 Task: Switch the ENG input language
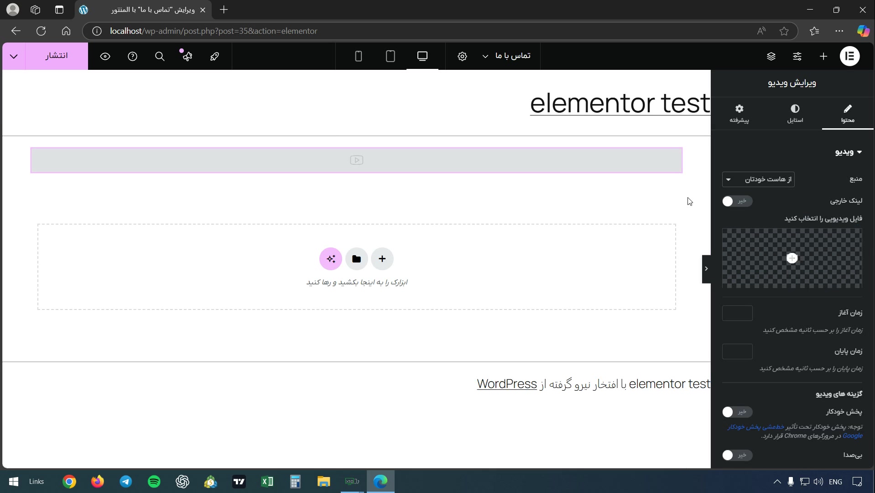[835, 482]
